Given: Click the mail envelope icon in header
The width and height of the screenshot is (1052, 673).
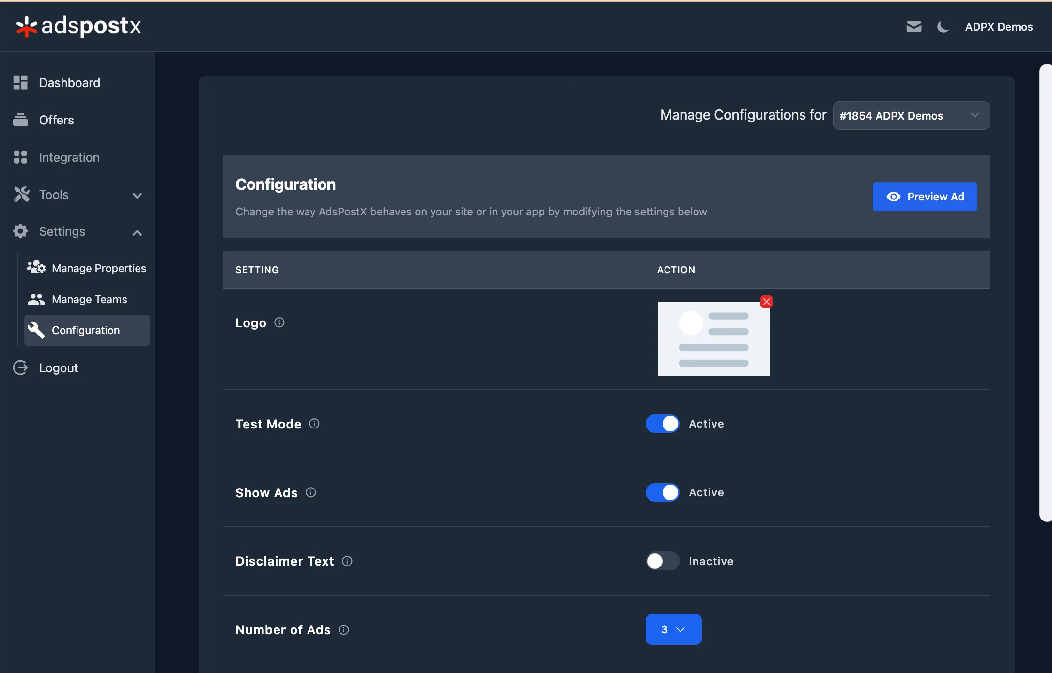Looking at the screenshot, I should [913, 27].
